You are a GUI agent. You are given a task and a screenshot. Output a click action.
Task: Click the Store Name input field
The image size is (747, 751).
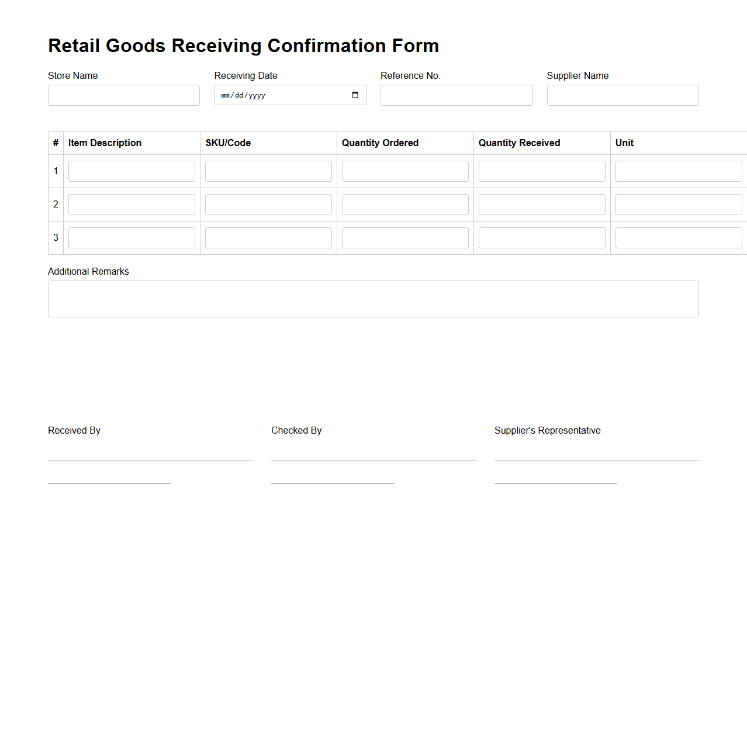pyautogui.click(x=123, y=95)
